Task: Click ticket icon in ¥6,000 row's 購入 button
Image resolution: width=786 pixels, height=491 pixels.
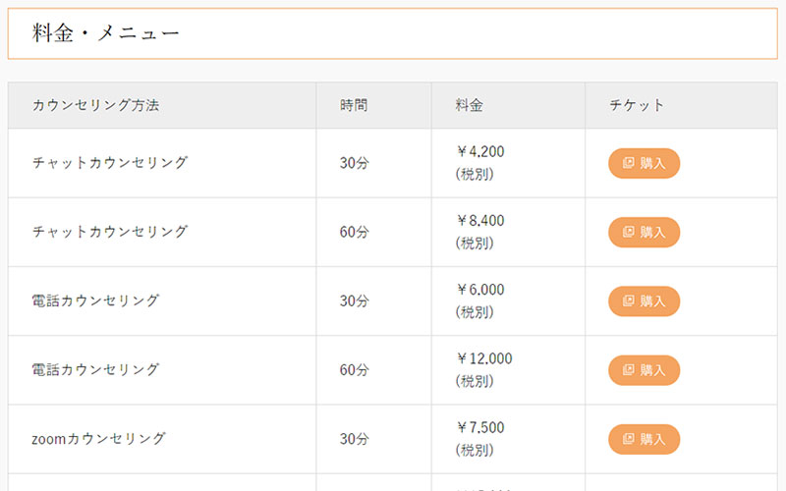Action: tap(629, 301)
